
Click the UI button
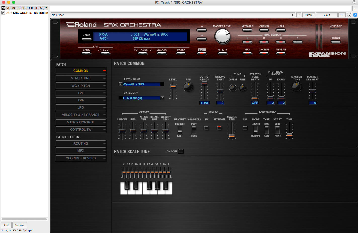[342, 15]
